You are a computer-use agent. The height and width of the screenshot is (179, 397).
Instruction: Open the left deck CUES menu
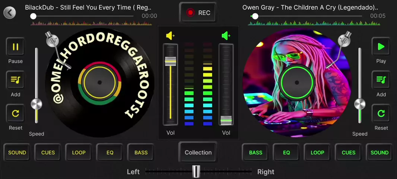click(48, 153)
